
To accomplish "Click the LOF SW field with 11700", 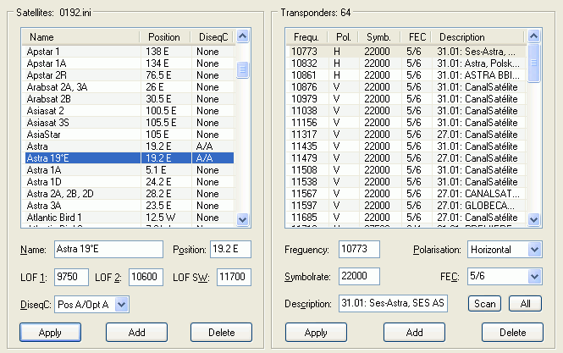I will click(x=234, y=277).
